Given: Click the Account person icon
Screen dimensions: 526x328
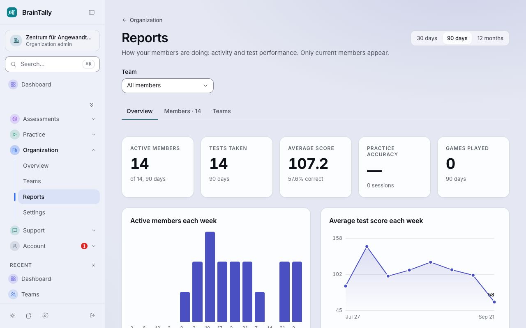Looking at the screenshot, I should coord(15,246).
